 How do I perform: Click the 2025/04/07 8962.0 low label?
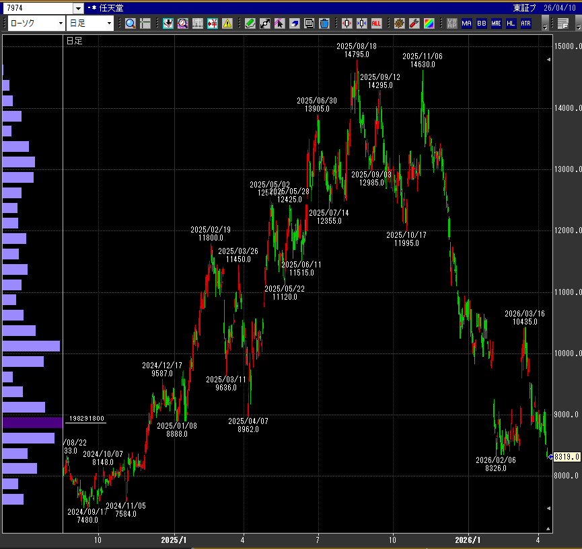coord(248,425)
